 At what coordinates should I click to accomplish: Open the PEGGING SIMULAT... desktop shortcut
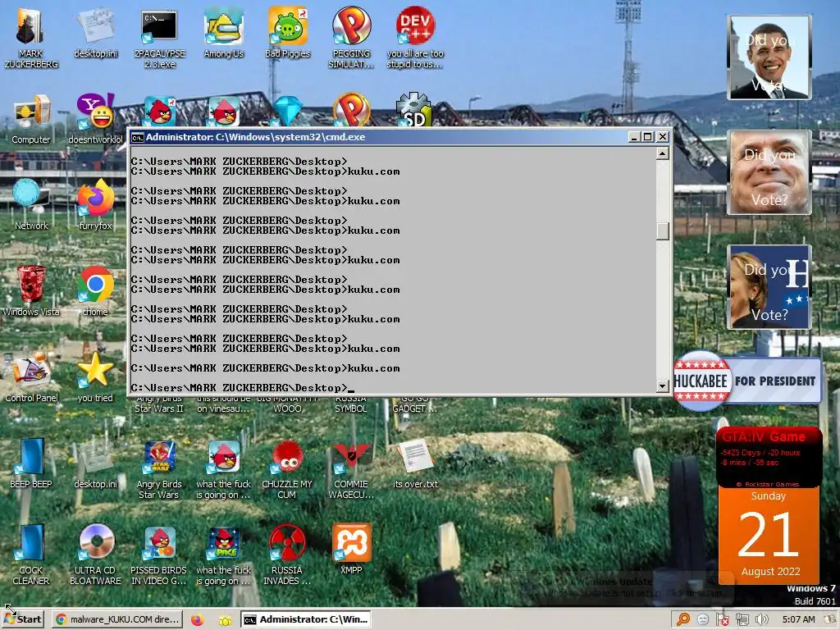pos(351,36)
